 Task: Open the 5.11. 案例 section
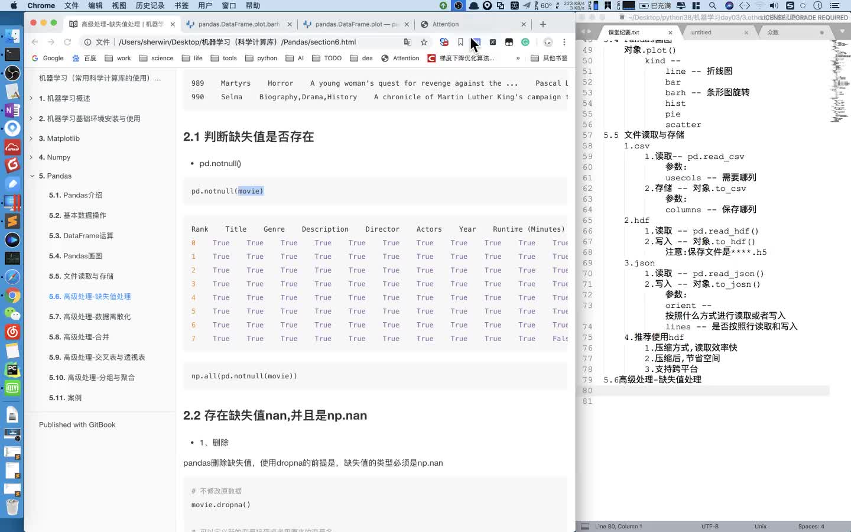click(66, 398)
